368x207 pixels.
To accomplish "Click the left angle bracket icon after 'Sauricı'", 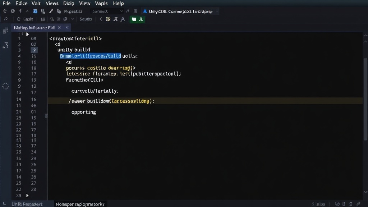I will pyautogui.click(x=101, y=19).
